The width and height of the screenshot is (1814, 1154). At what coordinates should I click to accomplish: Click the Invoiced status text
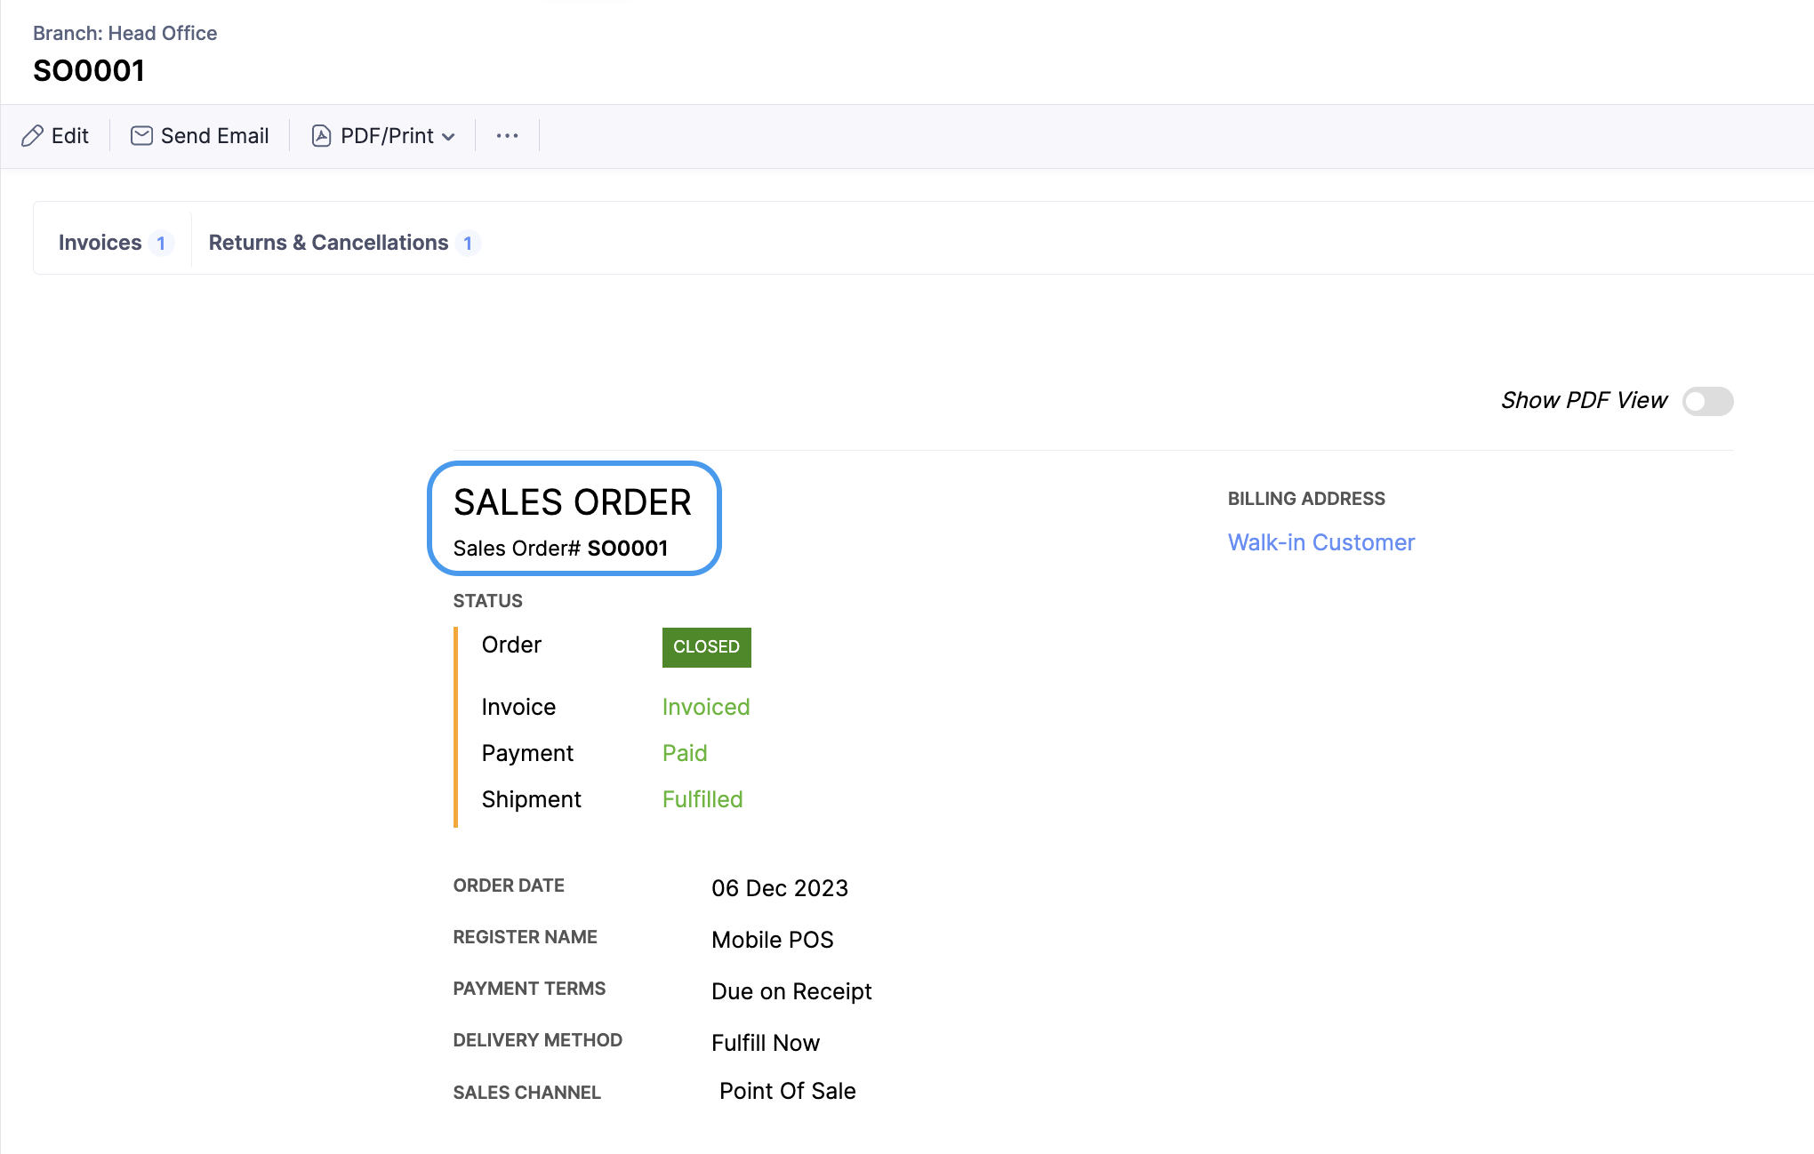point(706,707)
